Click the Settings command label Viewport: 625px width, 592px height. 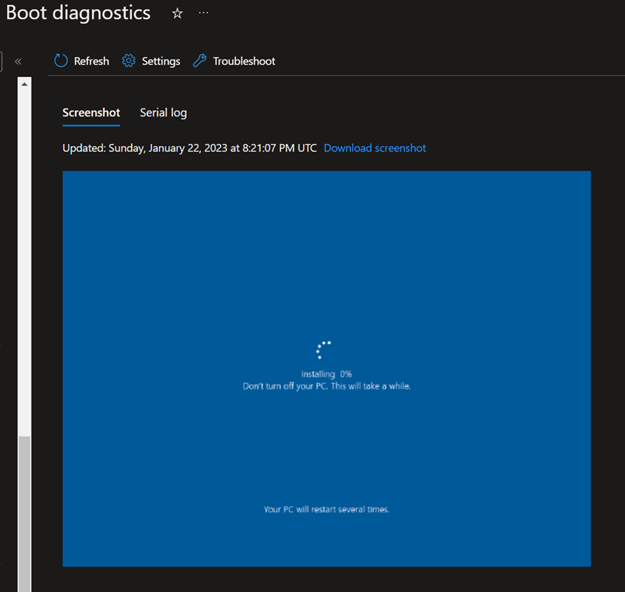(160, 61)
